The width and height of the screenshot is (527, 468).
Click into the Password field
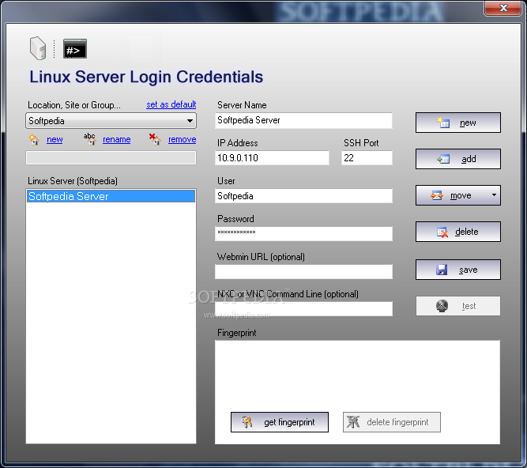[303, 234]
